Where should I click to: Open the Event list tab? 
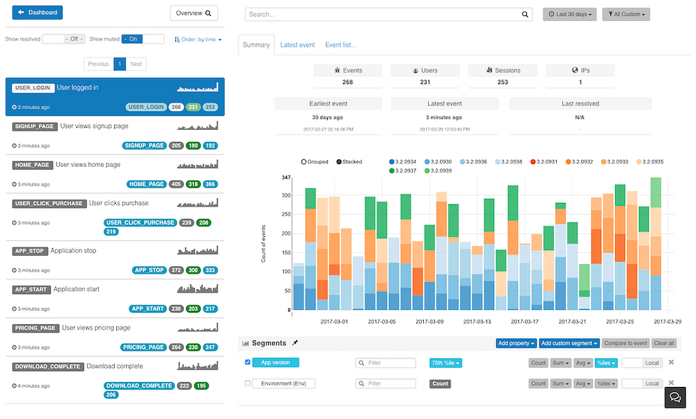click(340, 45)
